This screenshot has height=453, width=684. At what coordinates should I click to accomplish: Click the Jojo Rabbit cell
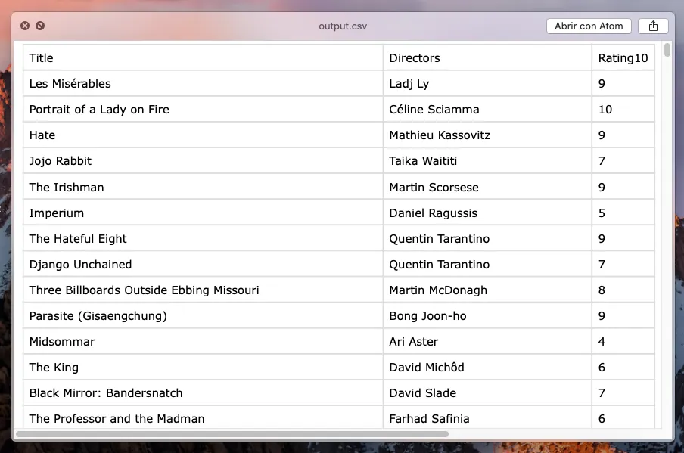click(204, 161)
